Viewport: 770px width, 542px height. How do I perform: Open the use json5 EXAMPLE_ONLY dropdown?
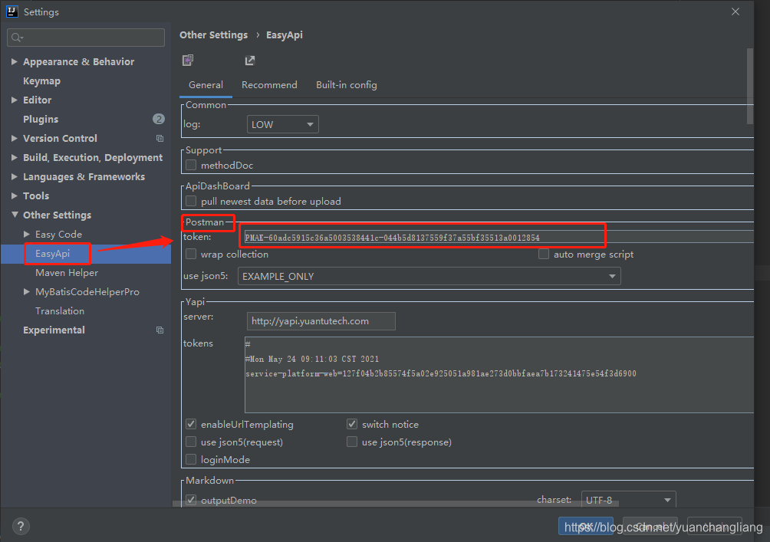click(x=429, y=276)
